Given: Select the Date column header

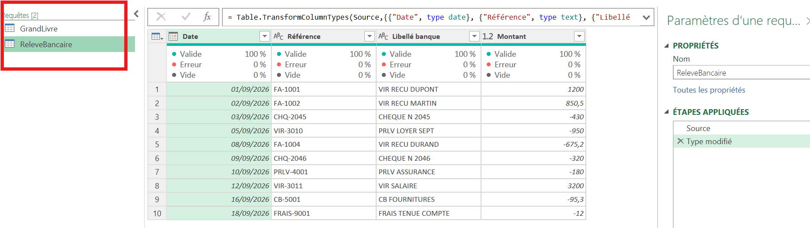Looking at the screenshot, I should pyautogui.click(x=219, y=36).
